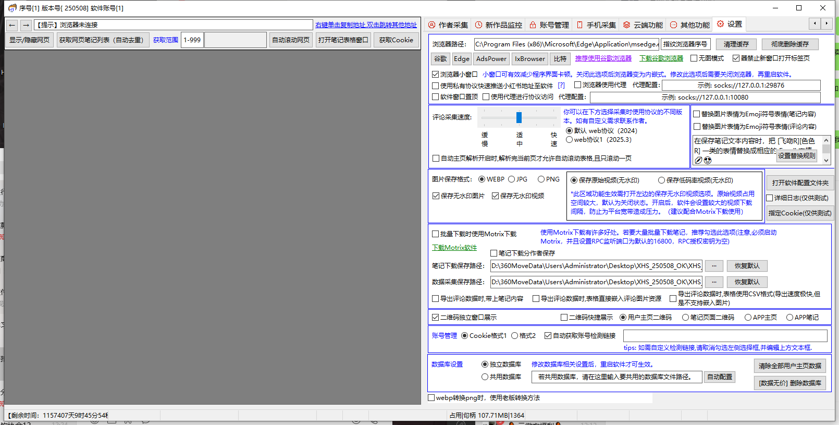Screen dimensions: 839x425
Task: Open the 下载谷歌浏览器 link
Action: click(x=661, y=58)
